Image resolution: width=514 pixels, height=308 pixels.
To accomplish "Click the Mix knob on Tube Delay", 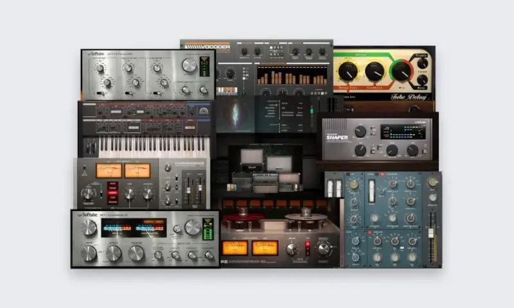I will click(x=402, y=71).
